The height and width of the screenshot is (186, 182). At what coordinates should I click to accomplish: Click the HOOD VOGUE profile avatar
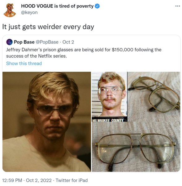(10, 10)
